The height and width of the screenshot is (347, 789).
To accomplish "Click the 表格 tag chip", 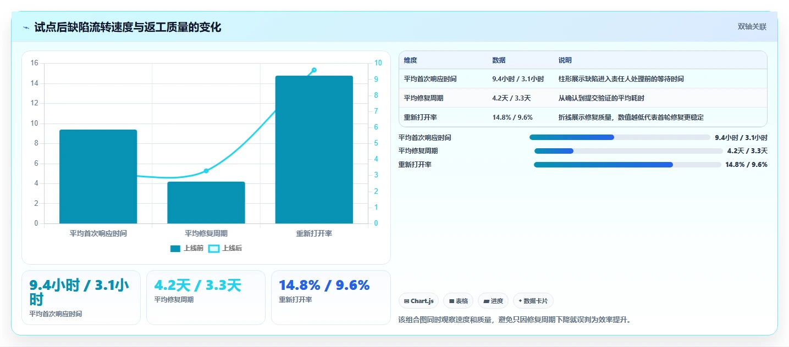I will tap(458, 301).
